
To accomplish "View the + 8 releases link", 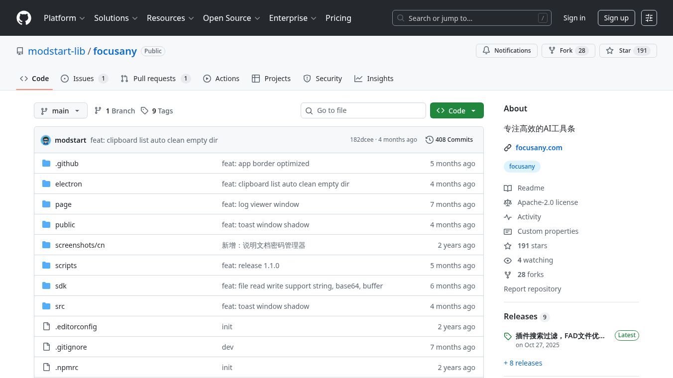I will point(523,363).
